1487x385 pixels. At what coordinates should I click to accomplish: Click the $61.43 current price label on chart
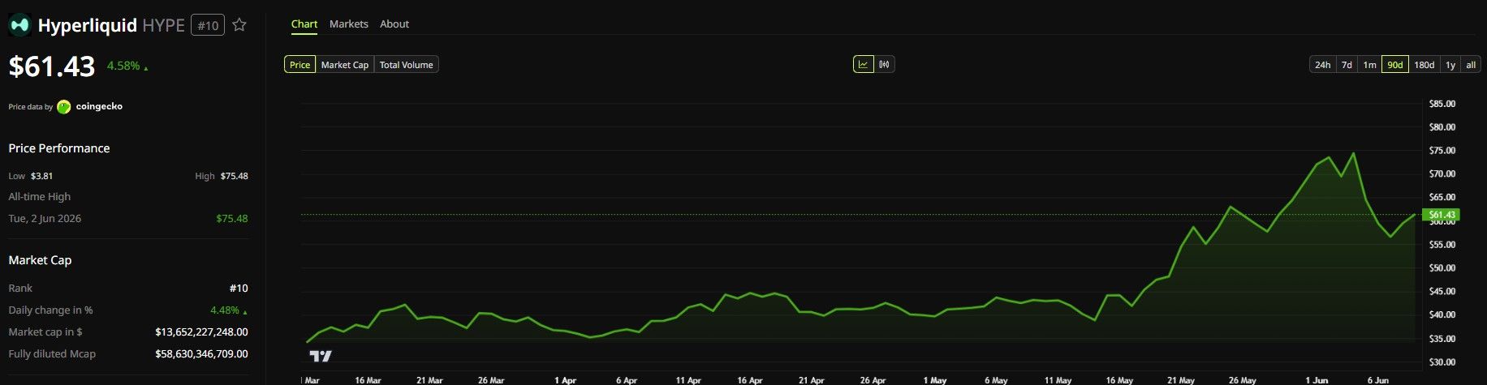tap(1442, 215)
